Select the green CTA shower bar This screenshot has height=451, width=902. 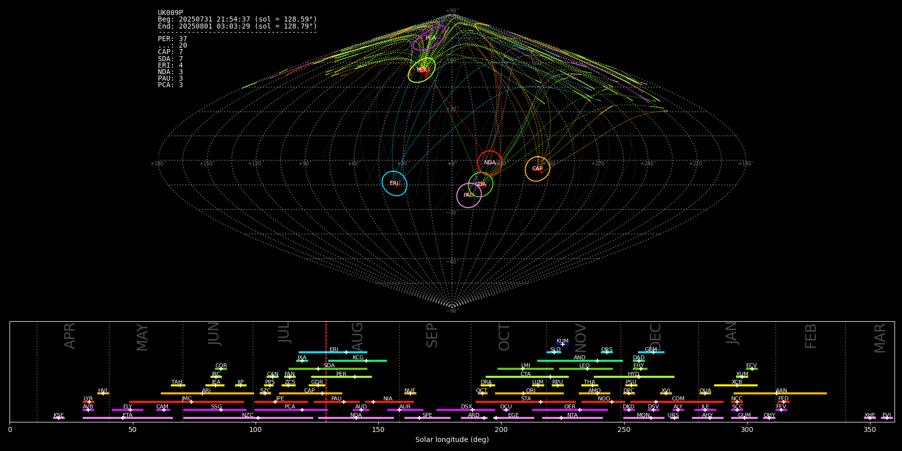pyautogui.click(x=527, y=377)
